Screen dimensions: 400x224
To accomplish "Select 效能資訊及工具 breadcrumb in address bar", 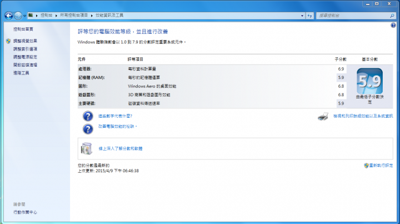I will tap(109, 16).
